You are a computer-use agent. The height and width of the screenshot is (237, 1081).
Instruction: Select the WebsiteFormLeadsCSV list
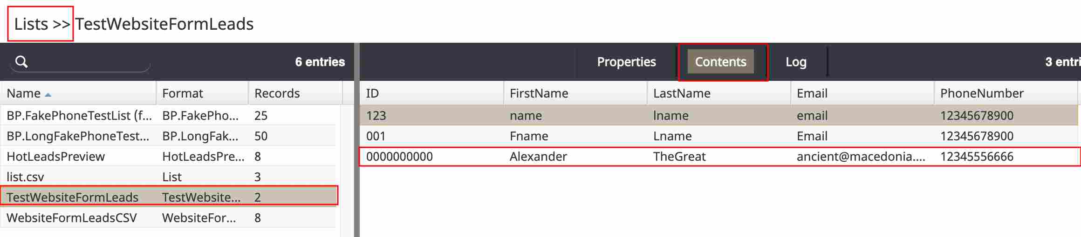click(168, 217)
